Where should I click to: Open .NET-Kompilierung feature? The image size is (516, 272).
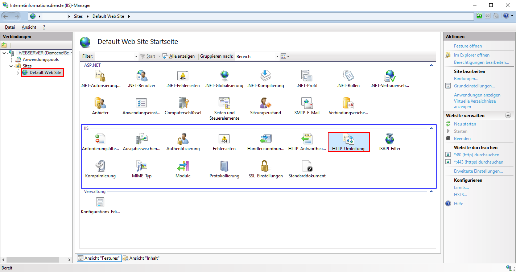pyautogui.click(x=265, y=79)
